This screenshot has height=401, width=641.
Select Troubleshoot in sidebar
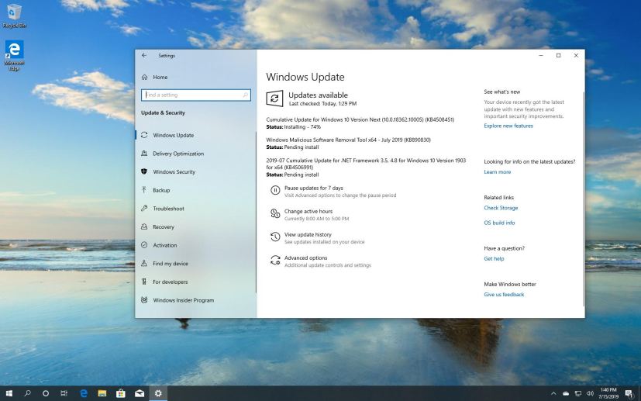pos(168,209)
